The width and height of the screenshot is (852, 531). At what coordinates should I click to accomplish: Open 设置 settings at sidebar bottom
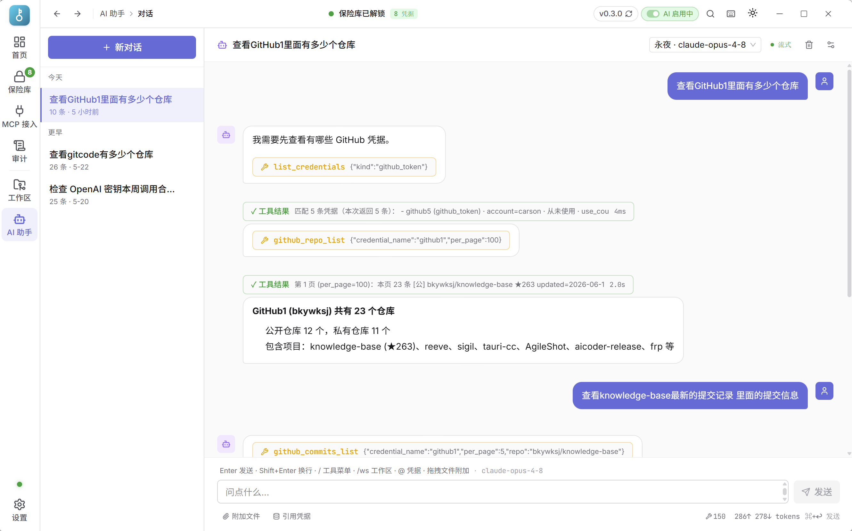19,510
